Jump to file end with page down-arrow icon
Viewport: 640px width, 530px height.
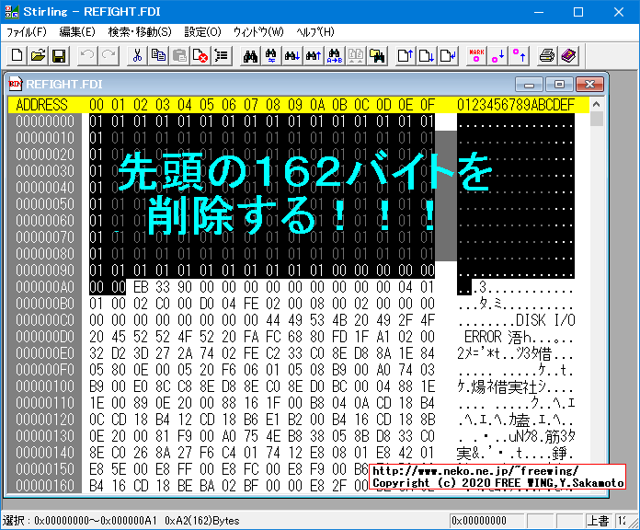click(426, 55)
